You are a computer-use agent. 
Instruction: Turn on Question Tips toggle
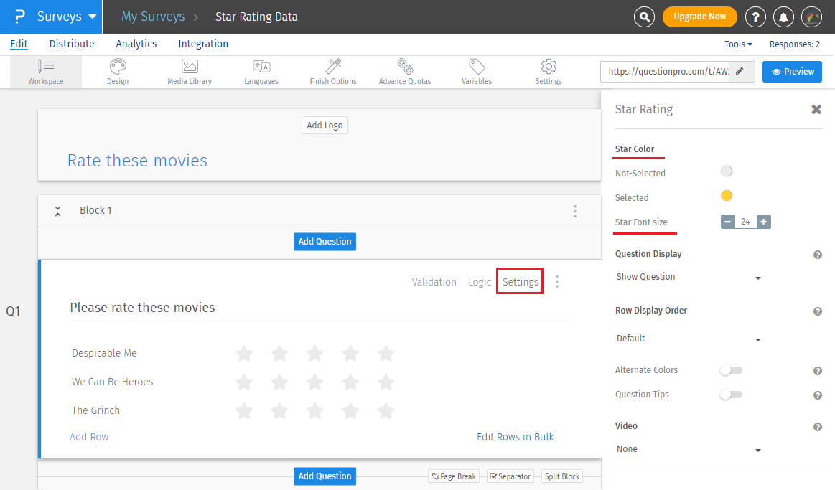(731, 395)
